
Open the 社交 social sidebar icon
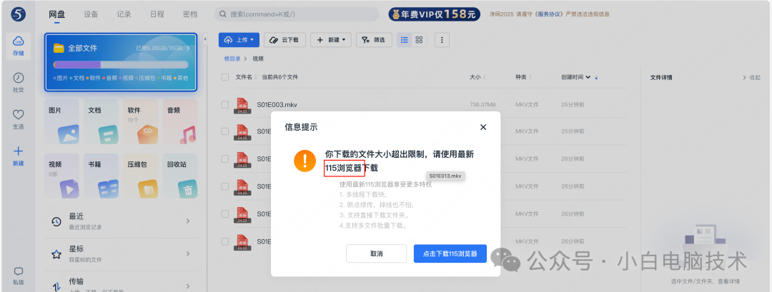click(18, 82)
